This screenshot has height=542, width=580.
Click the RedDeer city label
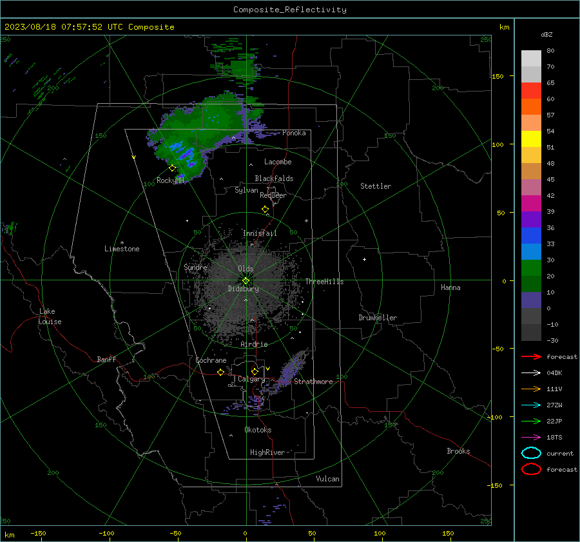(273, 195)
